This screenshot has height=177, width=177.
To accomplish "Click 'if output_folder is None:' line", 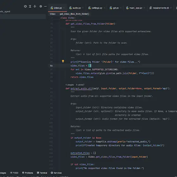I will 86,138.
